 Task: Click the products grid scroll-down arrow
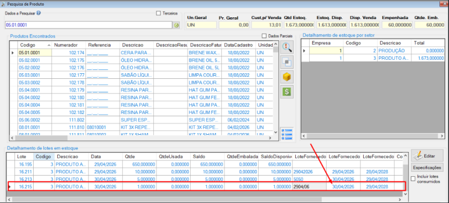pyautogui.click(x=276, y=133)
